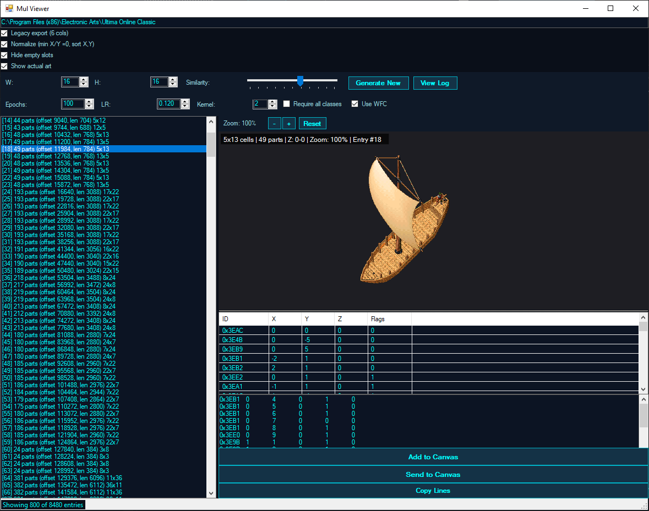Enable Require all classes checkbox
This screenshot has width=649, height=511.
[x=286, y=104]
